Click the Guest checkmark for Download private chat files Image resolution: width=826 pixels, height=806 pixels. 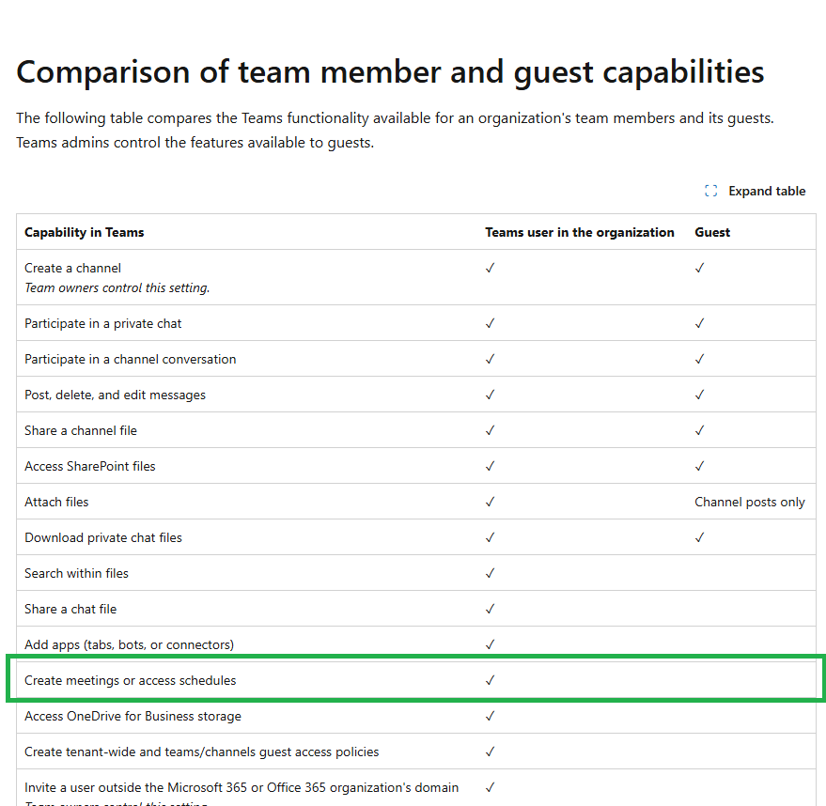(x=699, y=537)
